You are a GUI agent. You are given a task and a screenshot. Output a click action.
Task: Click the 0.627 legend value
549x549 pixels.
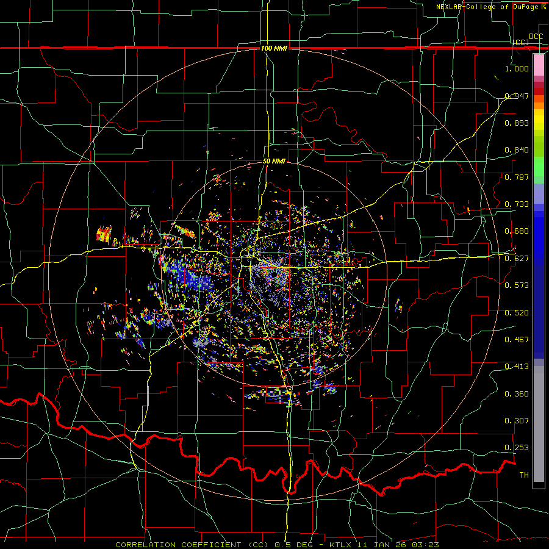pos(517,258)
